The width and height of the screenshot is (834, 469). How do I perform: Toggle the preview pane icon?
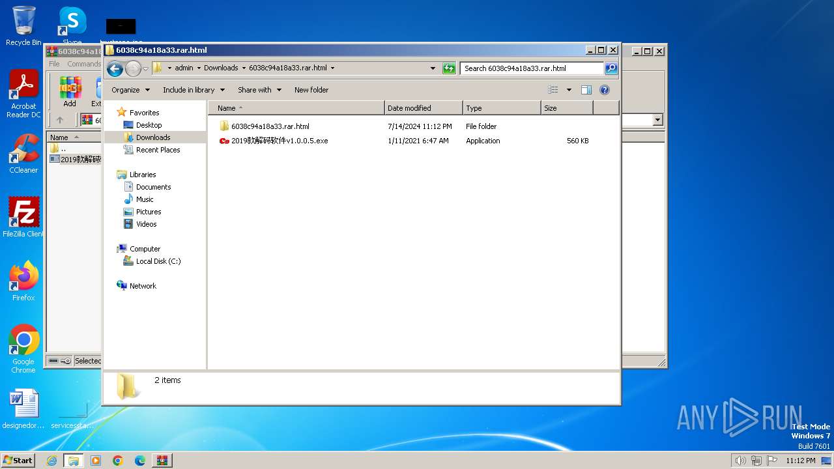point(586,90)
